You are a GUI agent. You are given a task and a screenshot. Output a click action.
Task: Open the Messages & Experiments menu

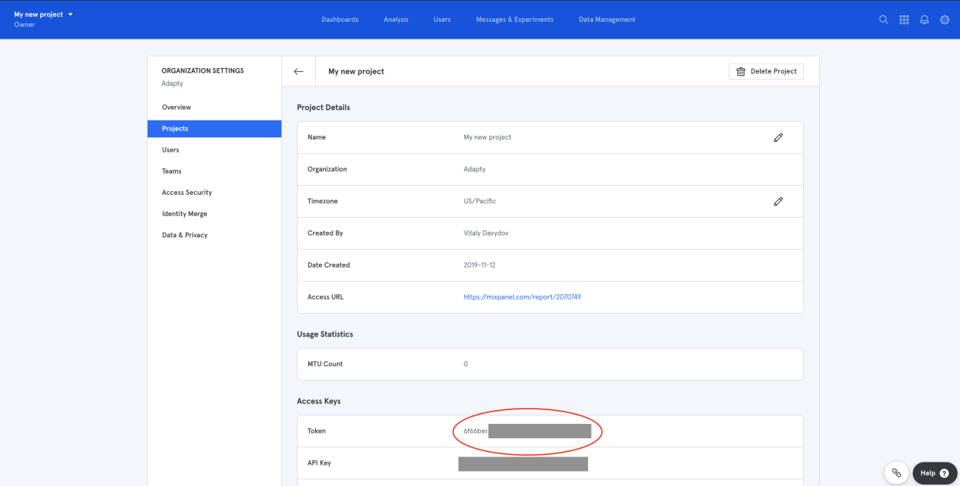514,20
